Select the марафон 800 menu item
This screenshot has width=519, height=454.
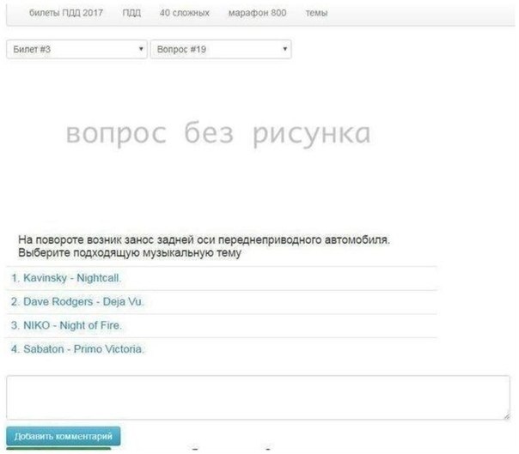point(257,13)
